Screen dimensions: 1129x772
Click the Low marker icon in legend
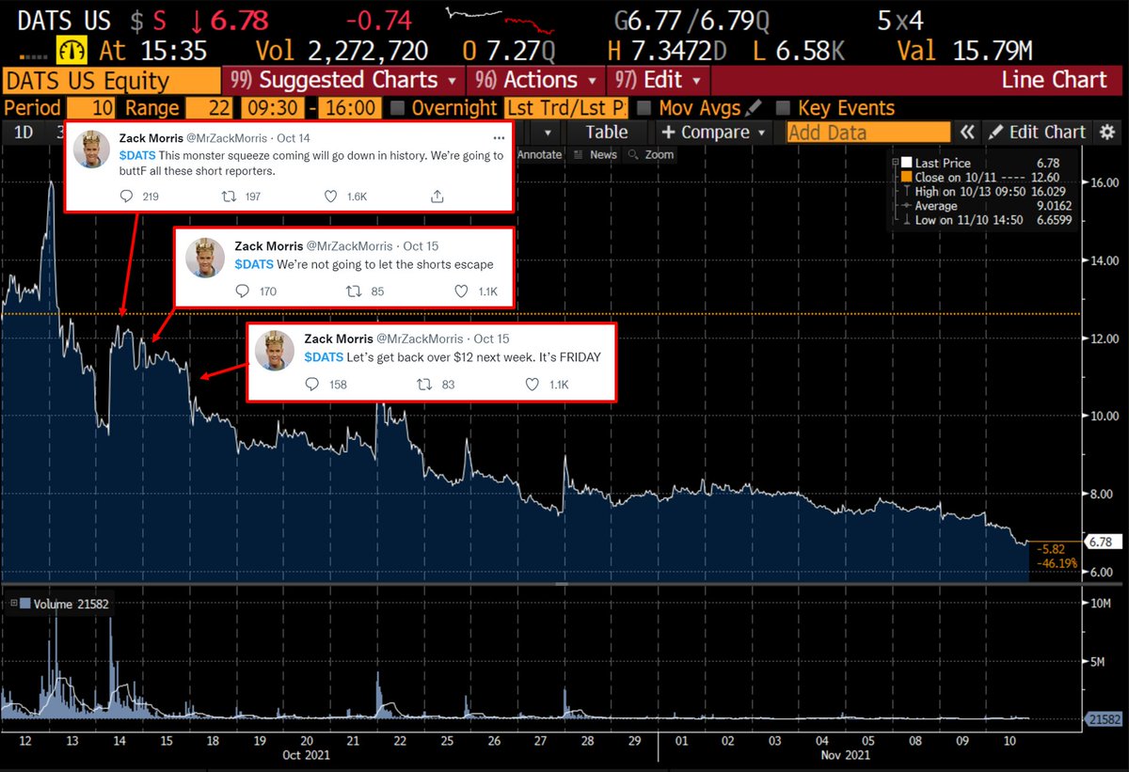[907, 220]
